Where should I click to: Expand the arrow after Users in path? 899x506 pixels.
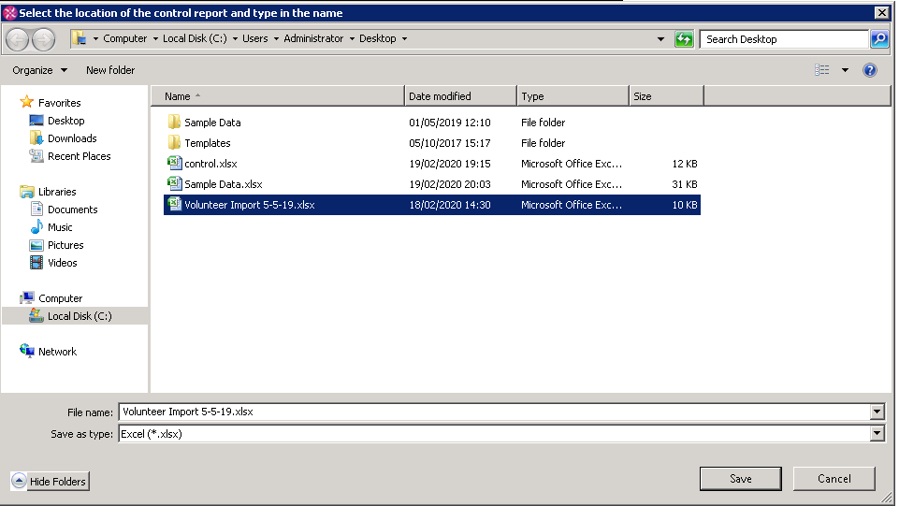[276, 38]
